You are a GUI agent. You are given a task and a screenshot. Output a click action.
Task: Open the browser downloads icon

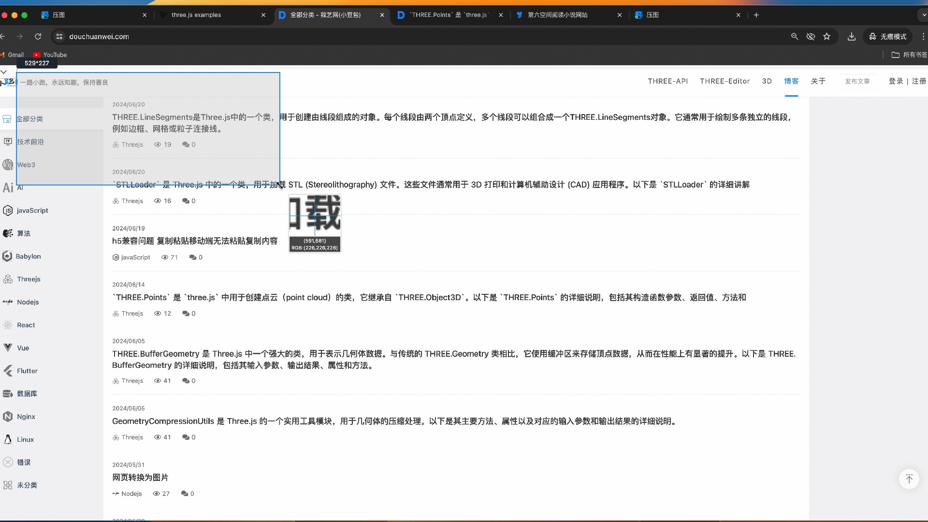[x=852, y=36]
